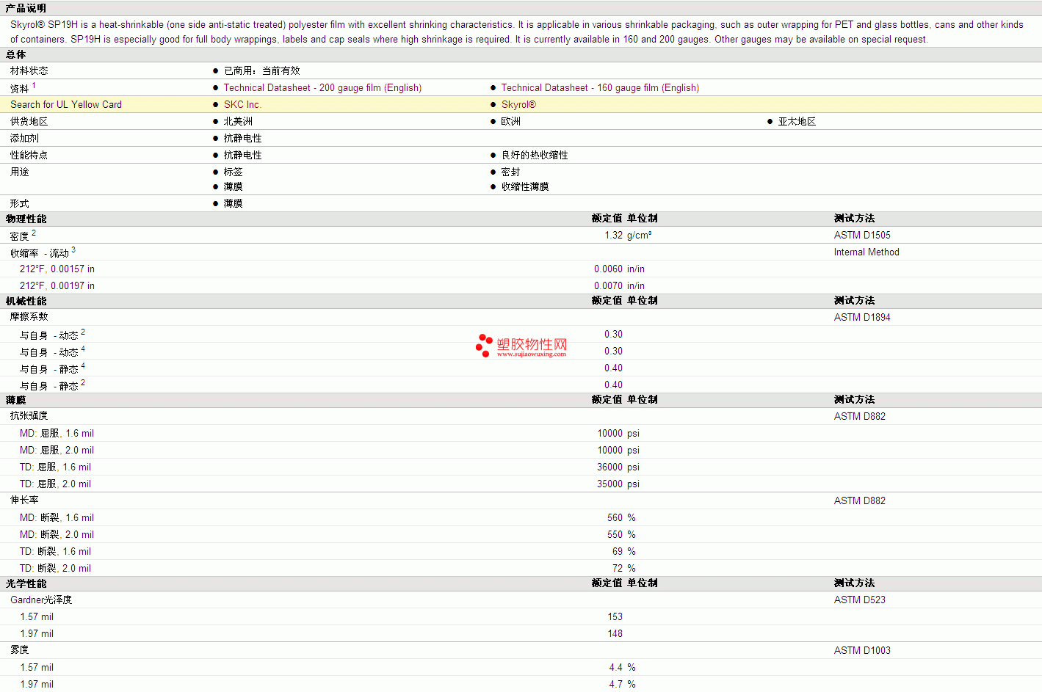
Task: Click the shrinkage value 0.0070
Action: click(x=608, y=286)
